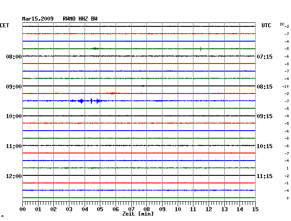The width and height of the screenshot is (291, 221).
Task: Select the 07:15 UTC time label
Action: (x=265, y=56)
